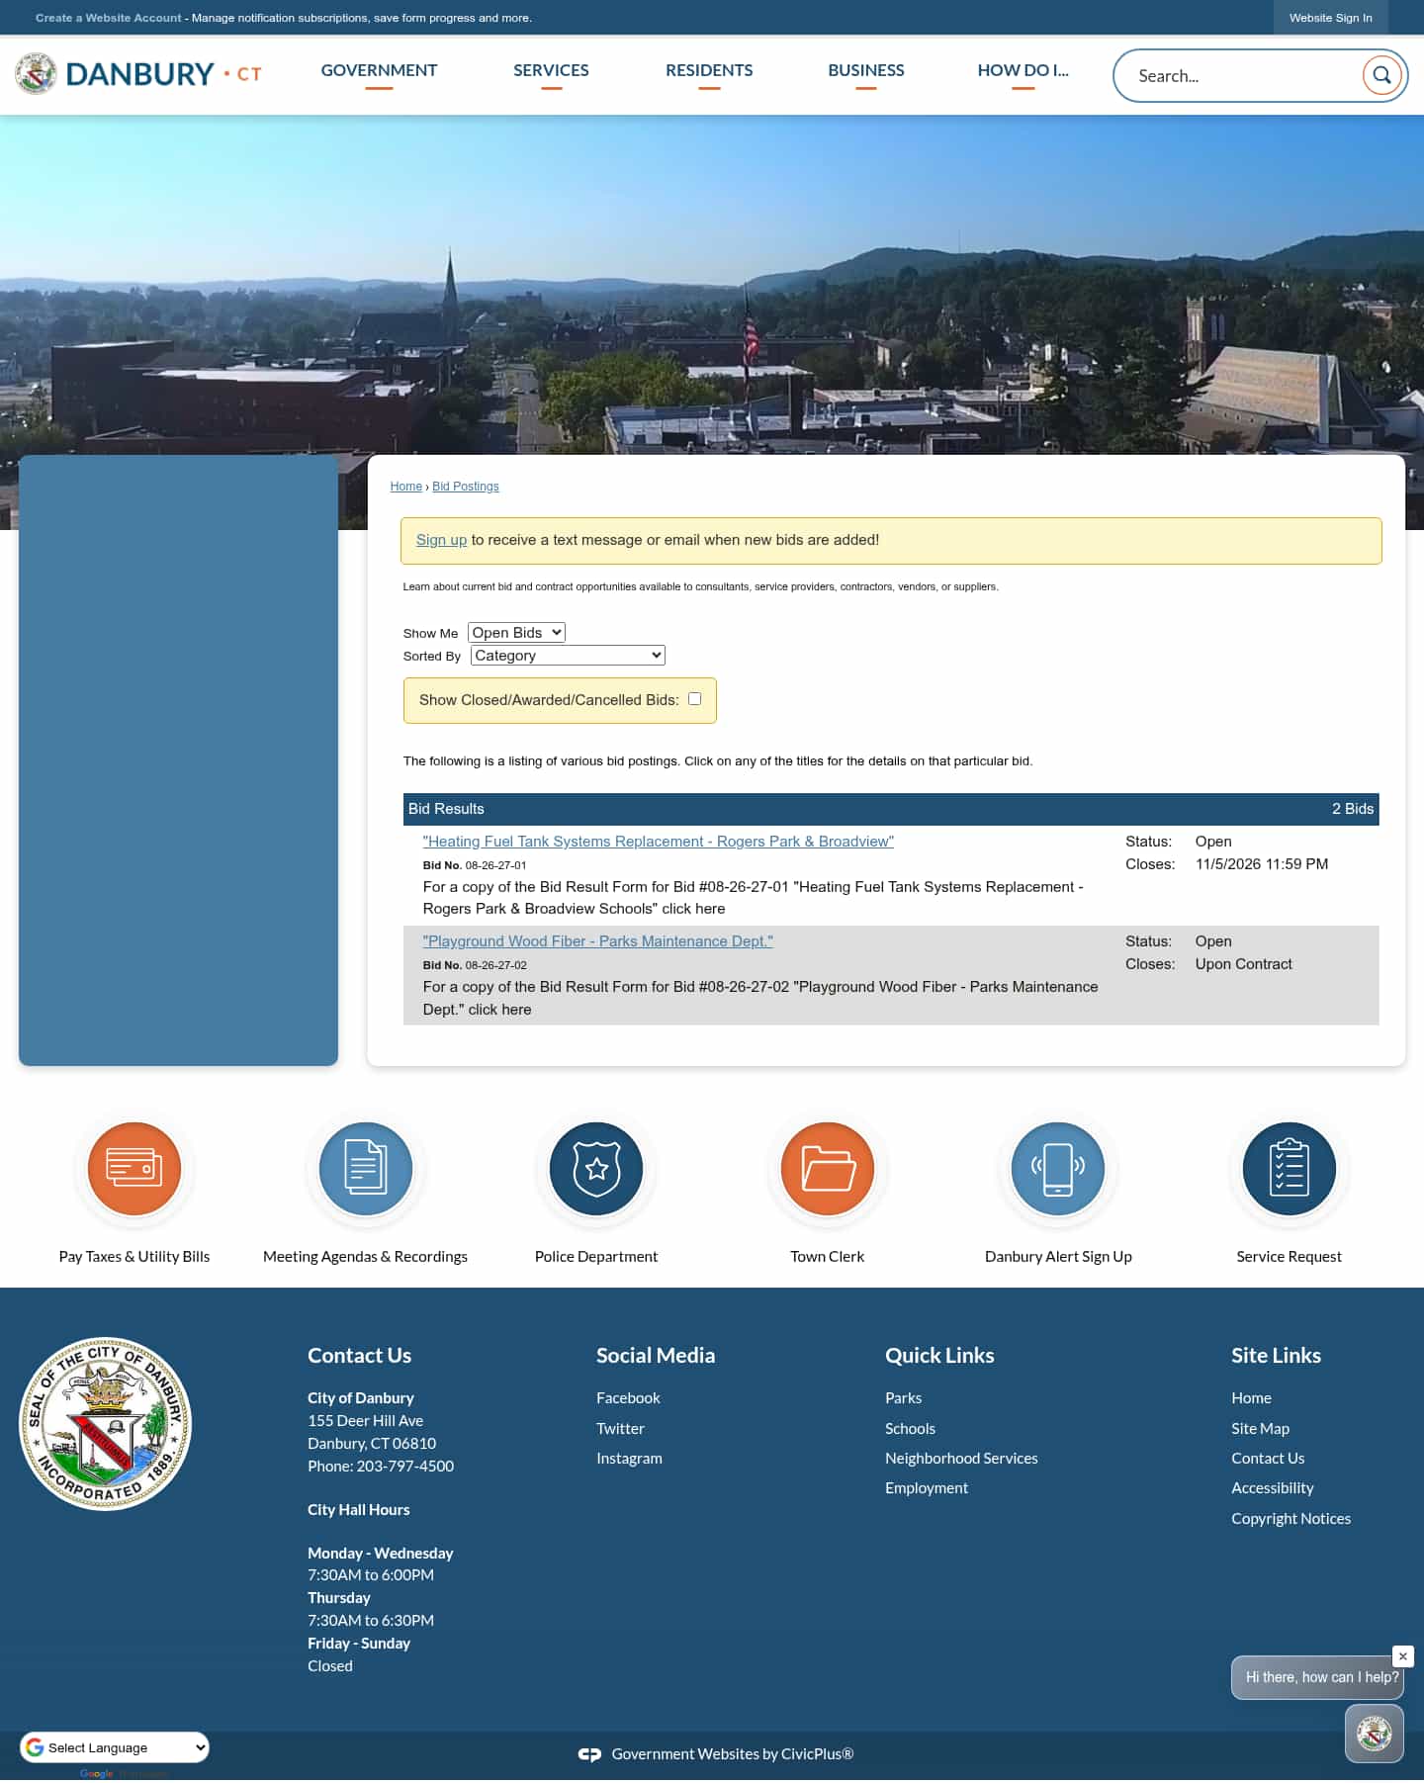Click the search magnifier icon
This screenshot has width=1424, height=1783.
(1381, 75)
